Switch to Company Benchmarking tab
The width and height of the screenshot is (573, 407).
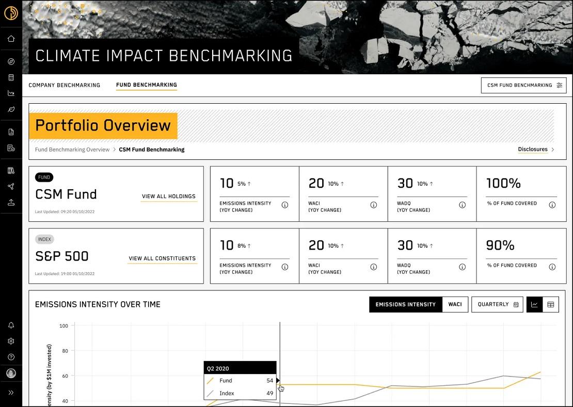click(64, 85)
